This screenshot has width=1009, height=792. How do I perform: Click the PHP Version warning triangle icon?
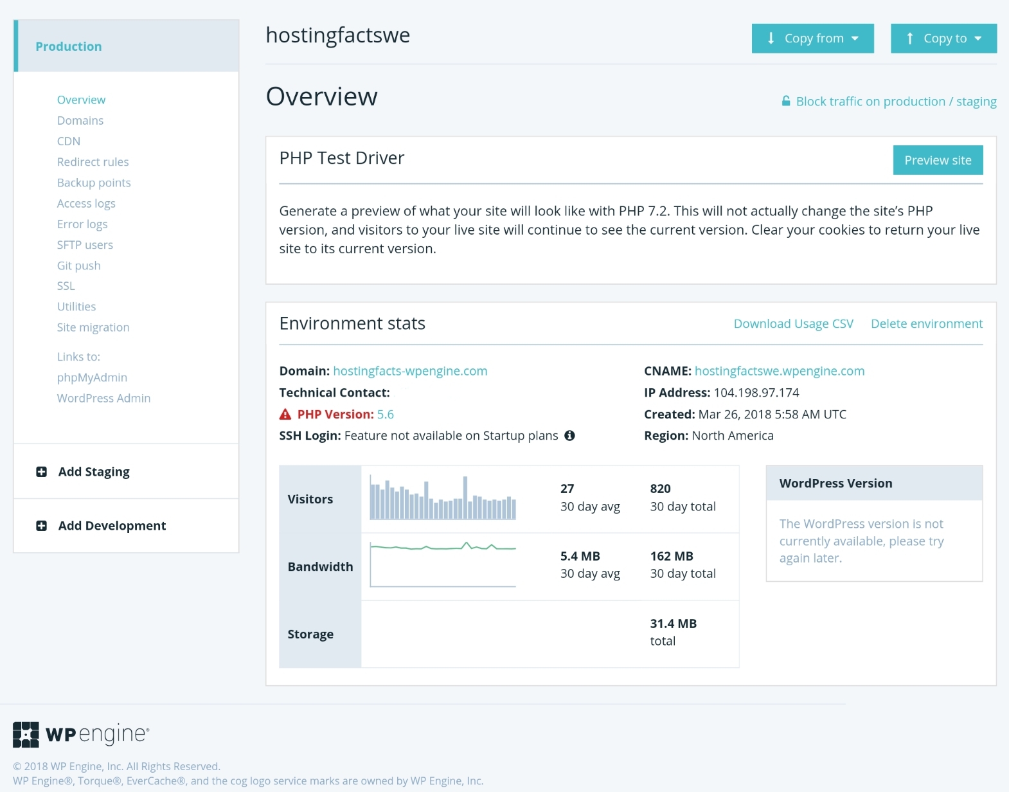tap(285, 415)
